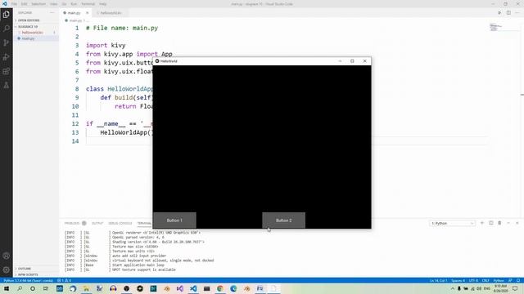This screenshot has height=294, width=524.
Task: Close the main.py editor tab
Action: tap(88, 13)
